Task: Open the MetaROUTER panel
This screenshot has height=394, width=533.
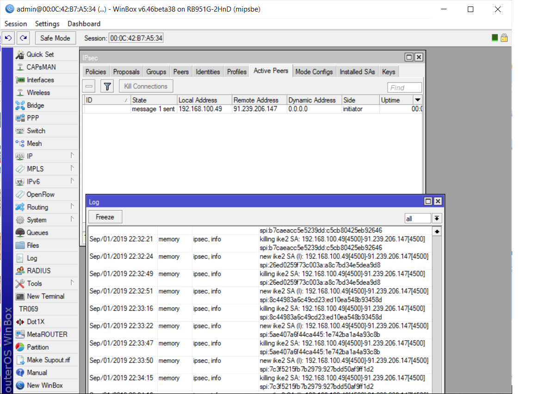Action: (x=45, y=334)
